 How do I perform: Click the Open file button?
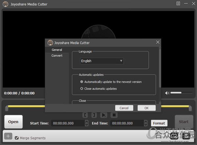[13, 122]
